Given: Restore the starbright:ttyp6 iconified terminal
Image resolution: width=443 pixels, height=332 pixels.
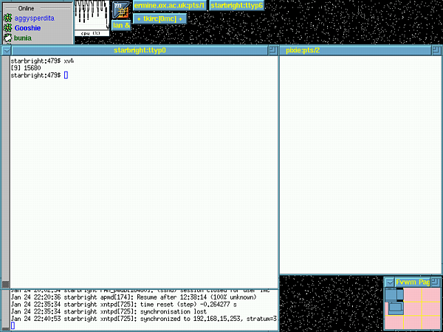Looking at the screenshot, I should pyautogui.click(x=236, y=6).
